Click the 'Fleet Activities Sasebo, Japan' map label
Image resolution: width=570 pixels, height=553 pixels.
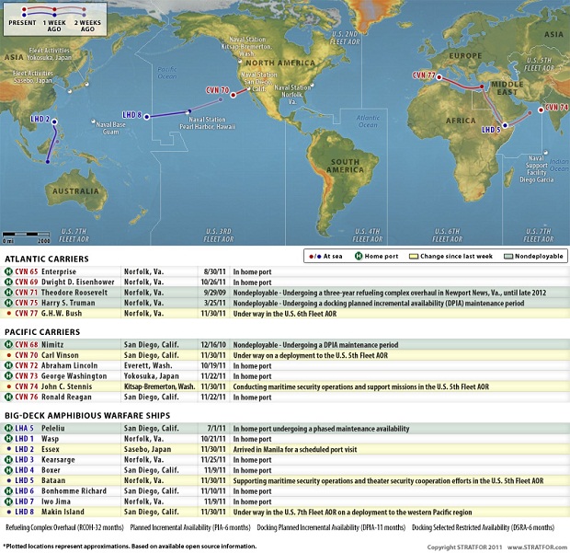(x=33, y=76)
